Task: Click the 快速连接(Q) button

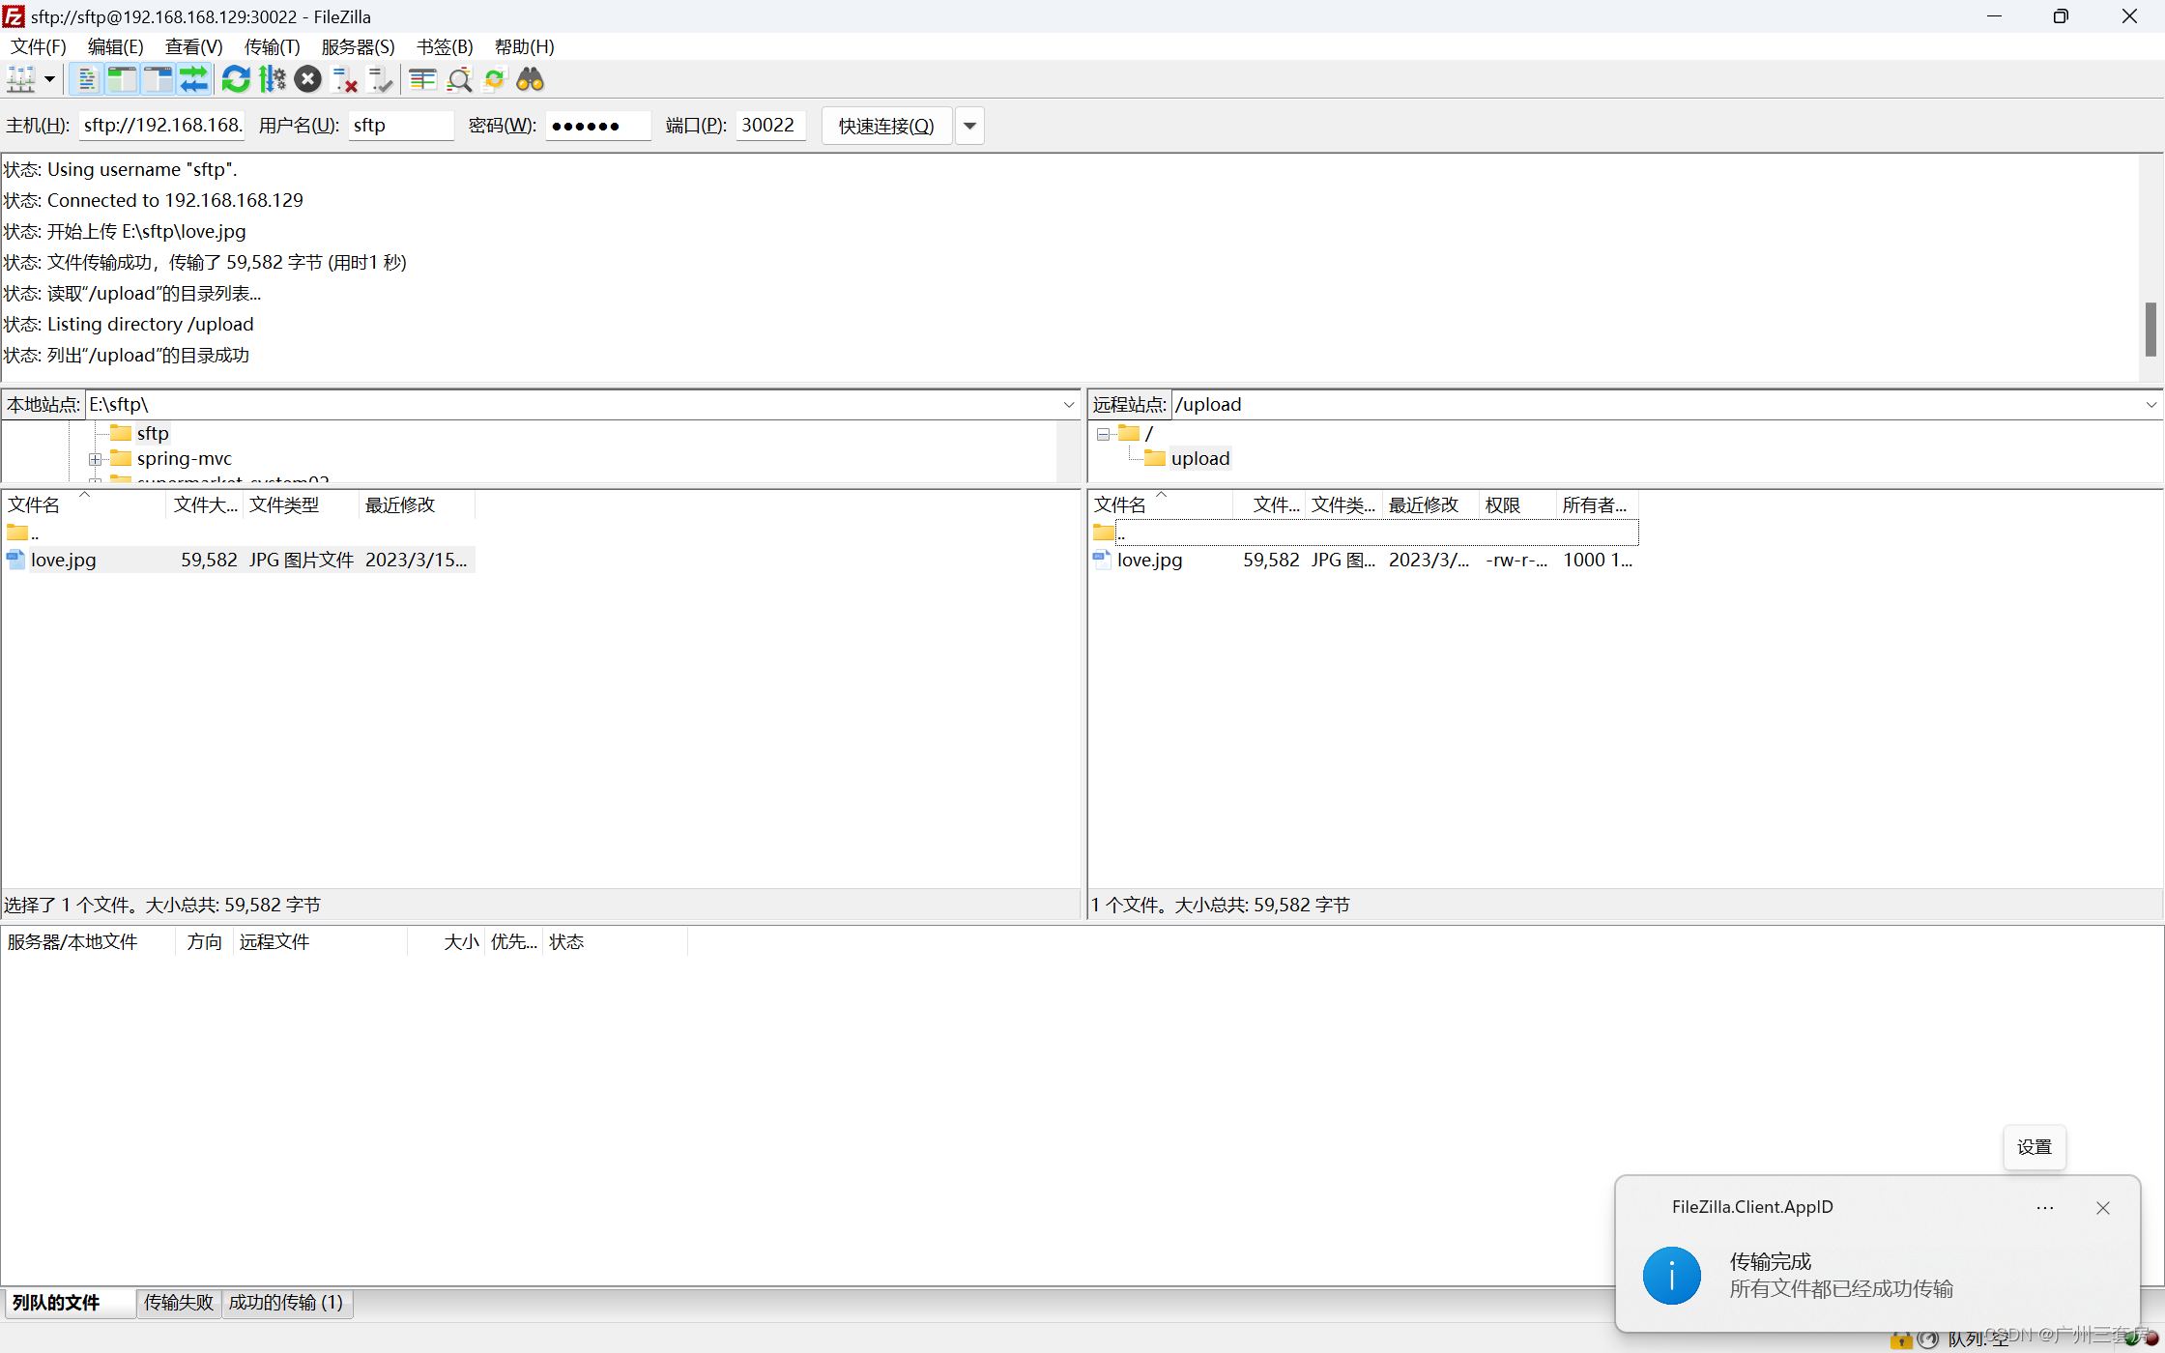Action: (x=886, y=126)
